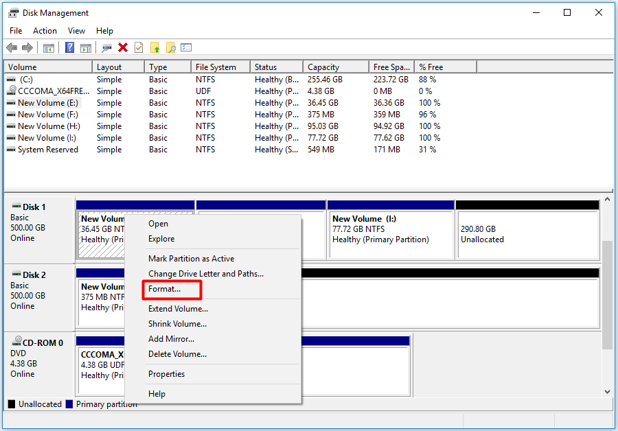Screen dimensions: 618x431
Task: Click the drive icon beside New Volume (H:)
Action: click(x=12, y=126)
